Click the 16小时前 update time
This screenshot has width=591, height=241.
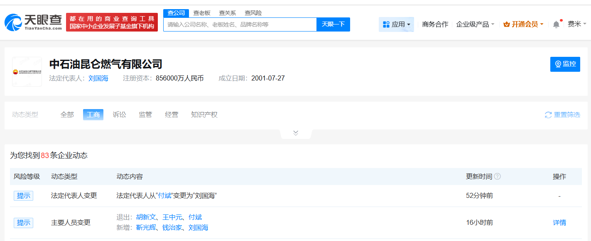click(x=479, y=222)
